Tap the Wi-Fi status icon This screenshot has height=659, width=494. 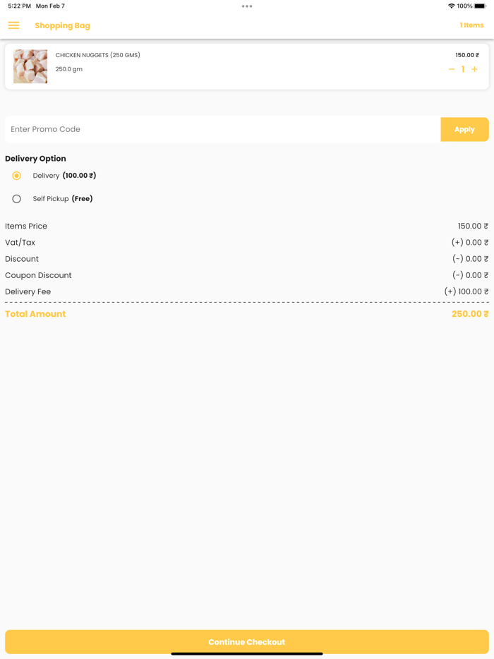[x=451, y=6]
